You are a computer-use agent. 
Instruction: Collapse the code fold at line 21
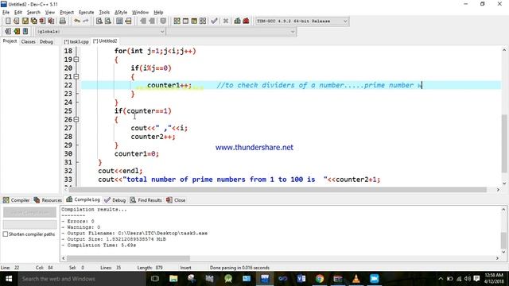76,76
